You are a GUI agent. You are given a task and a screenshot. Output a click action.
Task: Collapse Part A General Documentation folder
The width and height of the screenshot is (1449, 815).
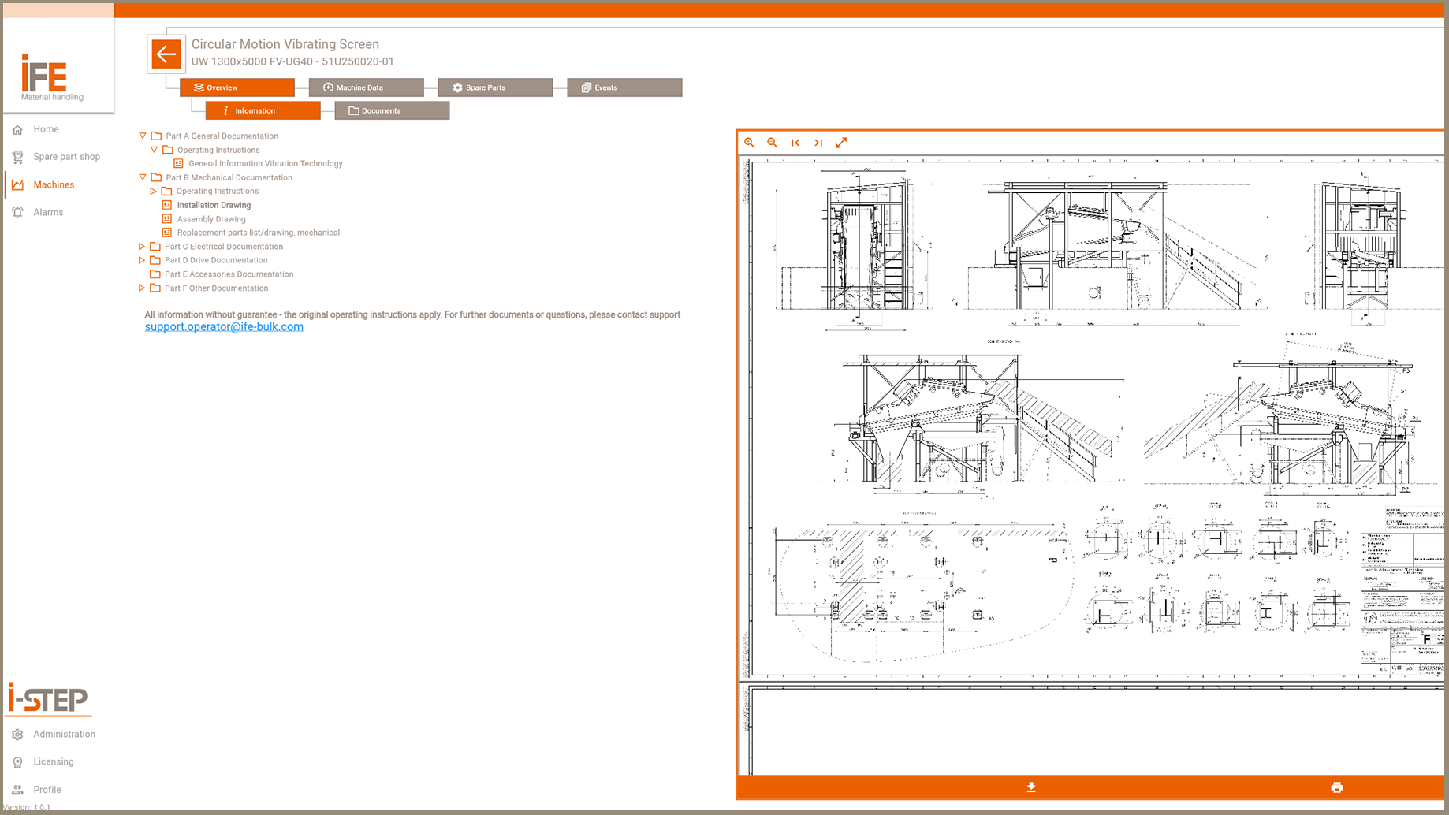[x=143, y=136]
